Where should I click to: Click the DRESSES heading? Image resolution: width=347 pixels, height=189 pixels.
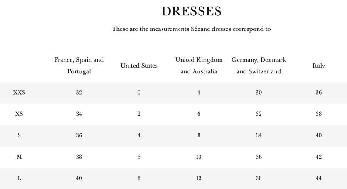tap(191, 12)
